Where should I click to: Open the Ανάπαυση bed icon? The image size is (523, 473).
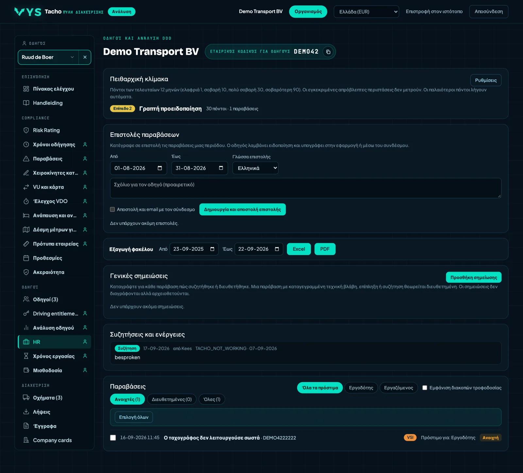click(26, 215)
